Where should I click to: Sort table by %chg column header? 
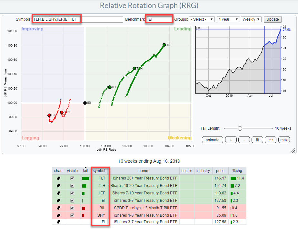coord(237,171)
